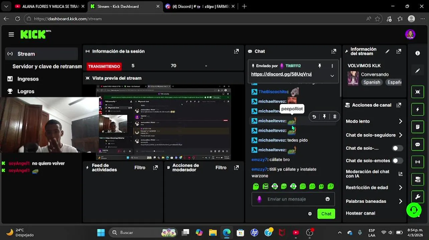Click the Enviar un mensaje input field
Viewport: 429px width, 240px height.
293,199
